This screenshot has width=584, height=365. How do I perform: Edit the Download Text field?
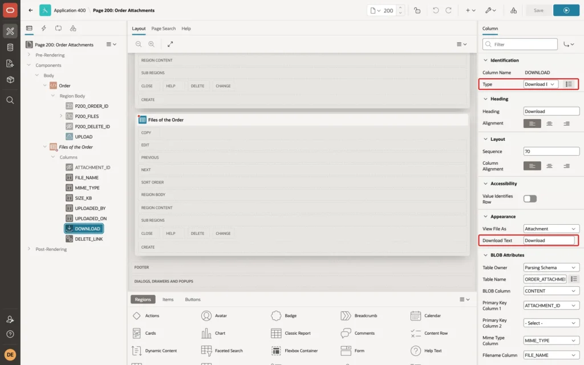(x=550, y=241)
